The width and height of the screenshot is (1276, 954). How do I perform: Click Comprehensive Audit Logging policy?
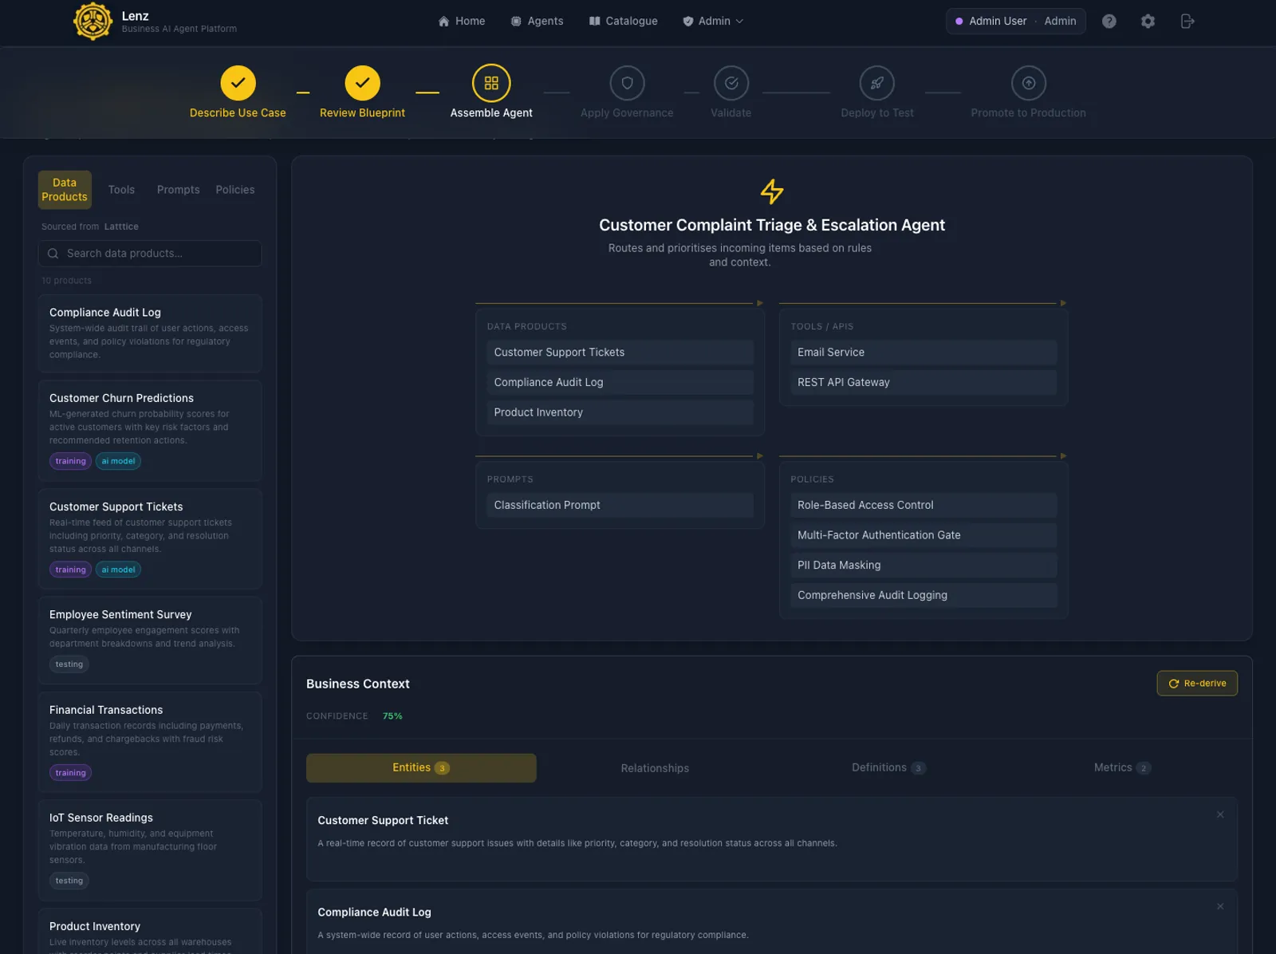point(924,595)
